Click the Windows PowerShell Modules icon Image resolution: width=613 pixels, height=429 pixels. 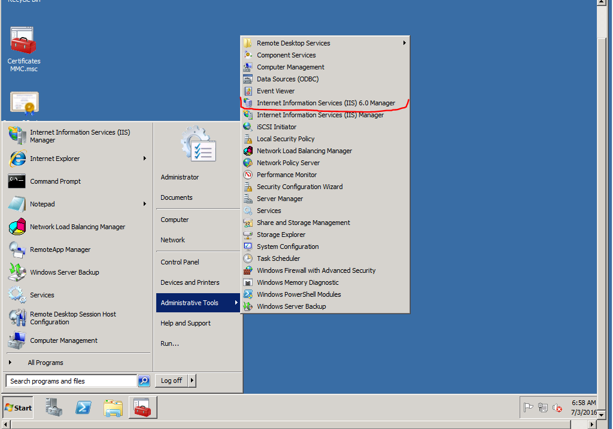click(x=247, y=294)
